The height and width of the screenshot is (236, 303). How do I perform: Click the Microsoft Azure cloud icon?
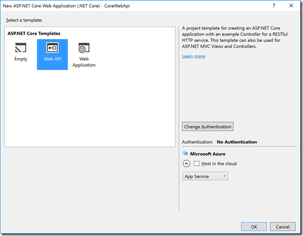185,153
